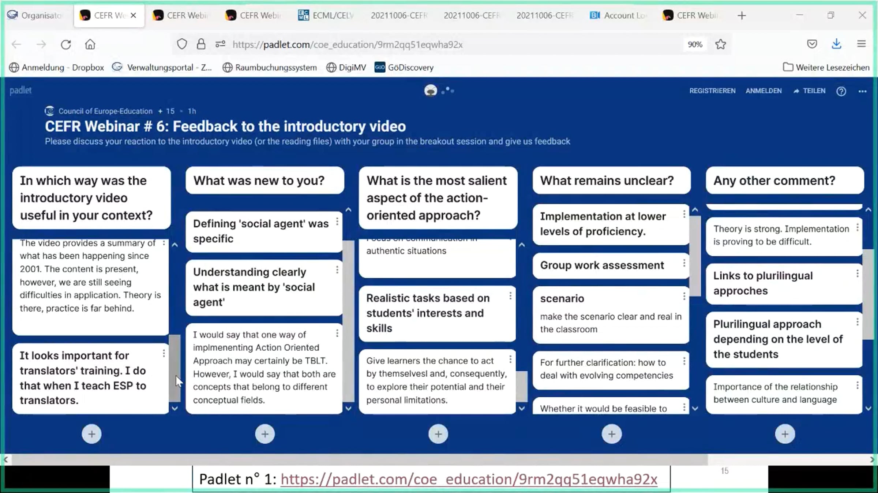Open the Anmeldung - Dropbox bookmark

56,68
